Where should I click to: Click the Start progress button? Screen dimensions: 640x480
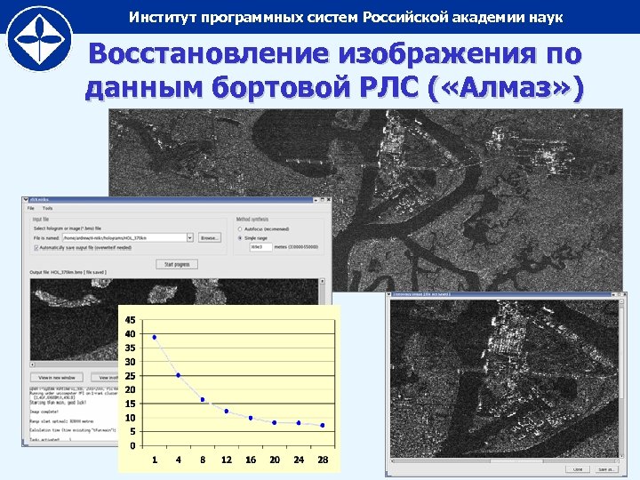177,264
